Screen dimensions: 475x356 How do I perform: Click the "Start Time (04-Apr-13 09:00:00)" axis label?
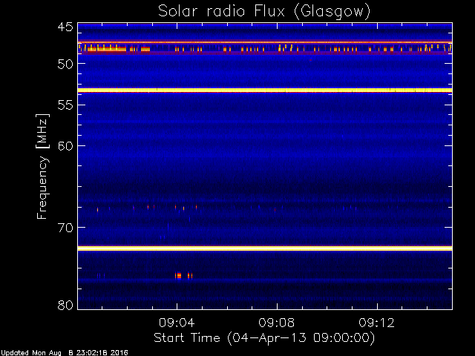264,338
